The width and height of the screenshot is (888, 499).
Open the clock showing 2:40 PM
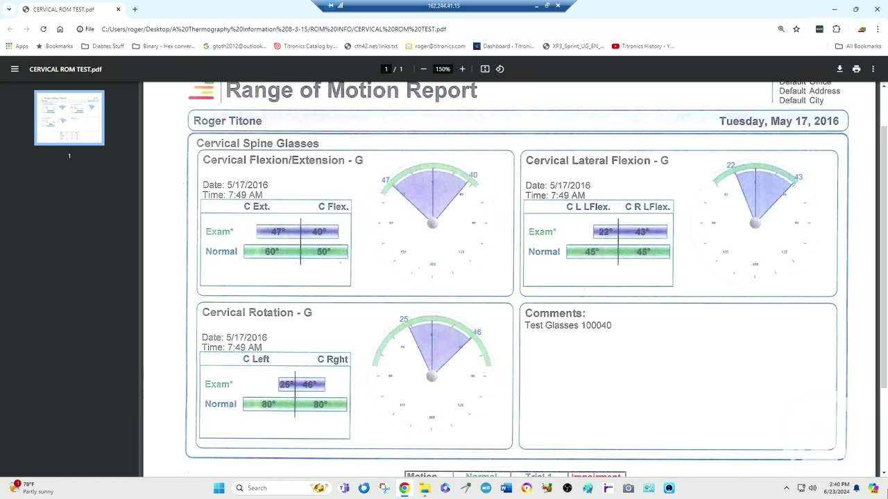coord(838,488)
